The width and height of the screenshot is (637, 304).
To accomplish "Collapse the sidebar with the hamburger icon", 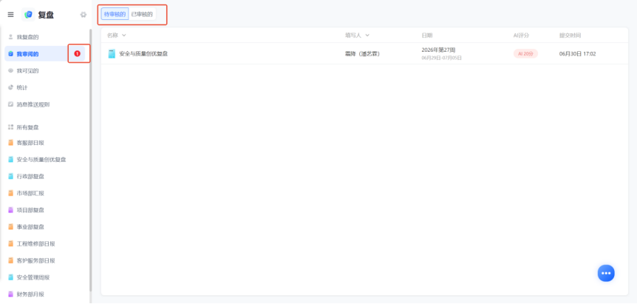I will tap(10, 15).
